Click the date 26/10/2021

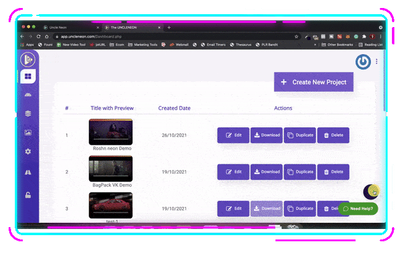click(x=174, y=135)
